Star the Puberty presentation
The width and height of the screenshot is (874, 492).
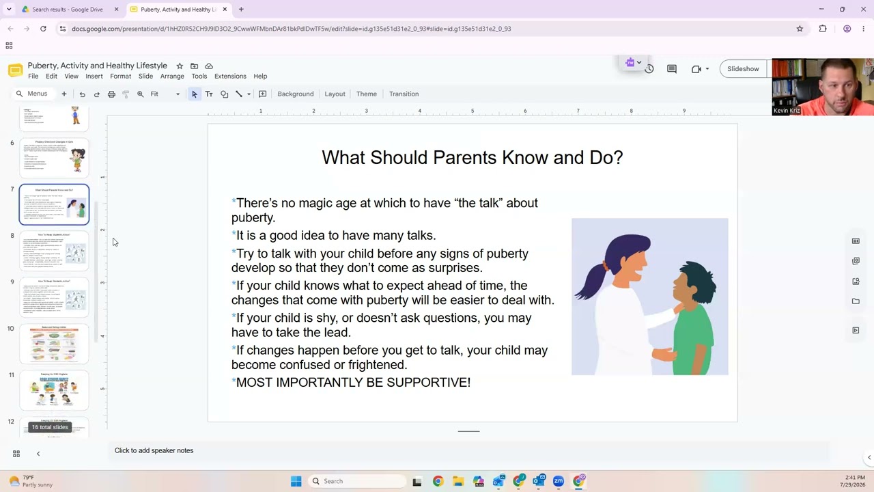180,66
